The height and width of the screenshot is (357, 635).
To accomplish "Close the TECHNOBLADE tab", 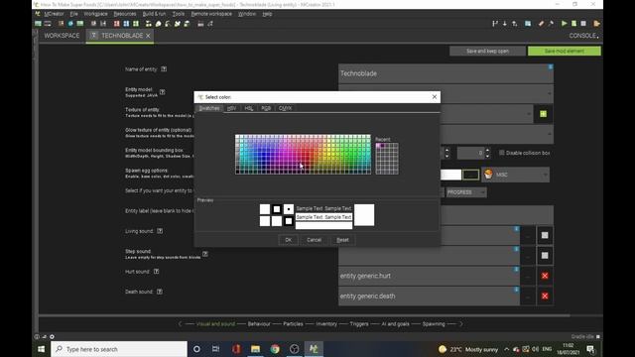I will [148, 36].
